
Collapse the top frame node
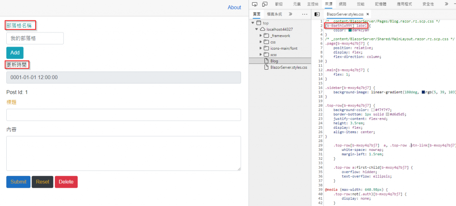253,23
